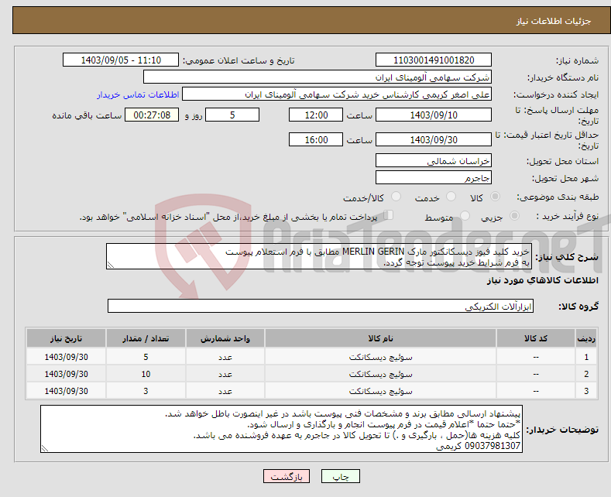Screen dimensions: 611x497
Task: Click the remaining time field 00:27:08
Action: 152,115
